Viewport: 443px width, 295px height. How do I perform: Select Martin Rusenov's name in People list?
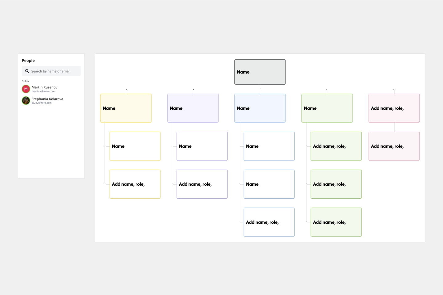(44, 87)
